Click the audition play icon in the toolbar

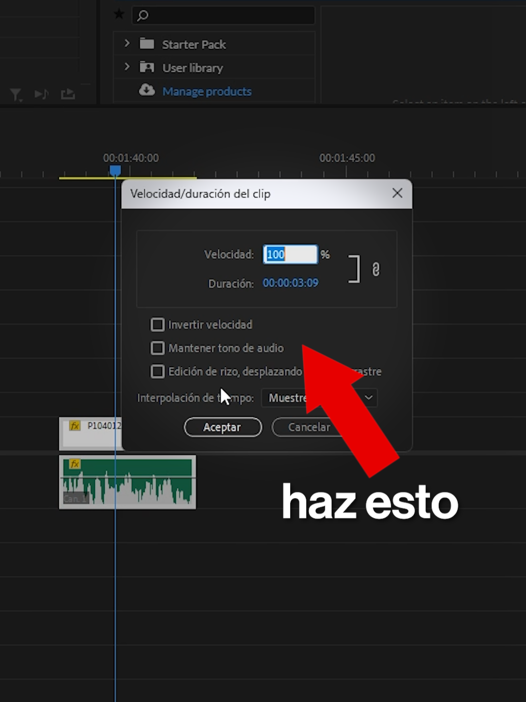(x=41, y=94)
